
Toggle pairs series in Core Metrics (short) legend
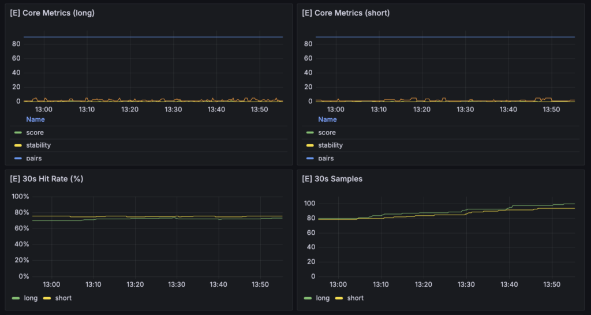(327, 157)
